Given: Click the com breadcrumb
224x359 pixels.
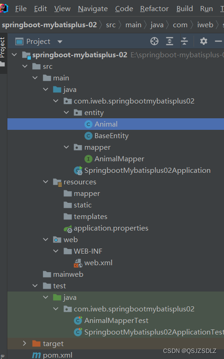Looking at the screenshot, I should [180, 25].
